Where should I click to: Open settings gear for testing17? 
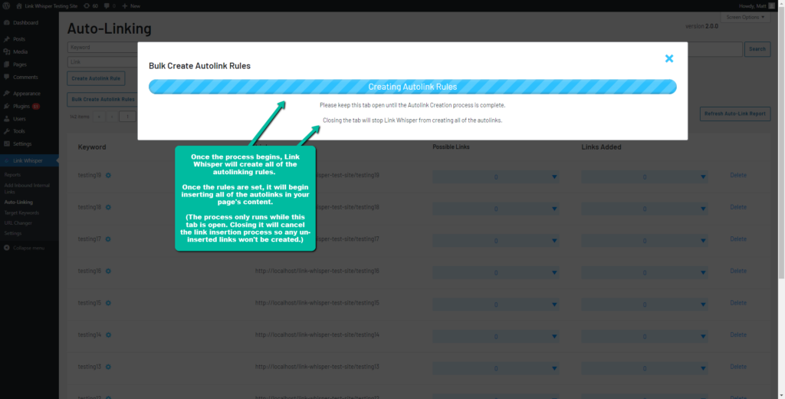108,239
